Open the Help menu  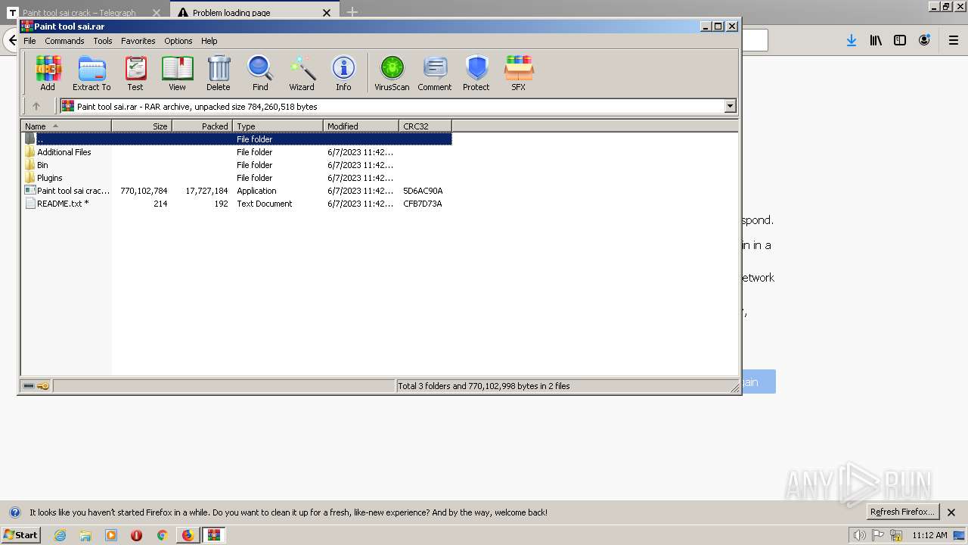[209, 41]
